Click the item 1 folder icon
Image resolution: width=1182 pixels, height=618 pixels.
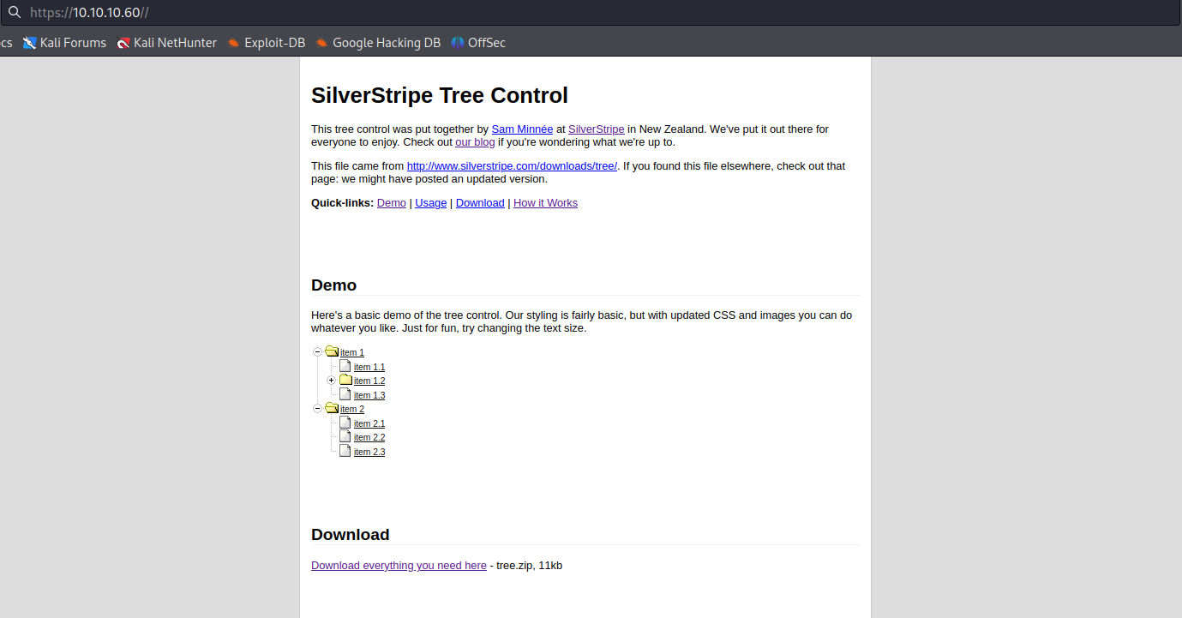332,351
